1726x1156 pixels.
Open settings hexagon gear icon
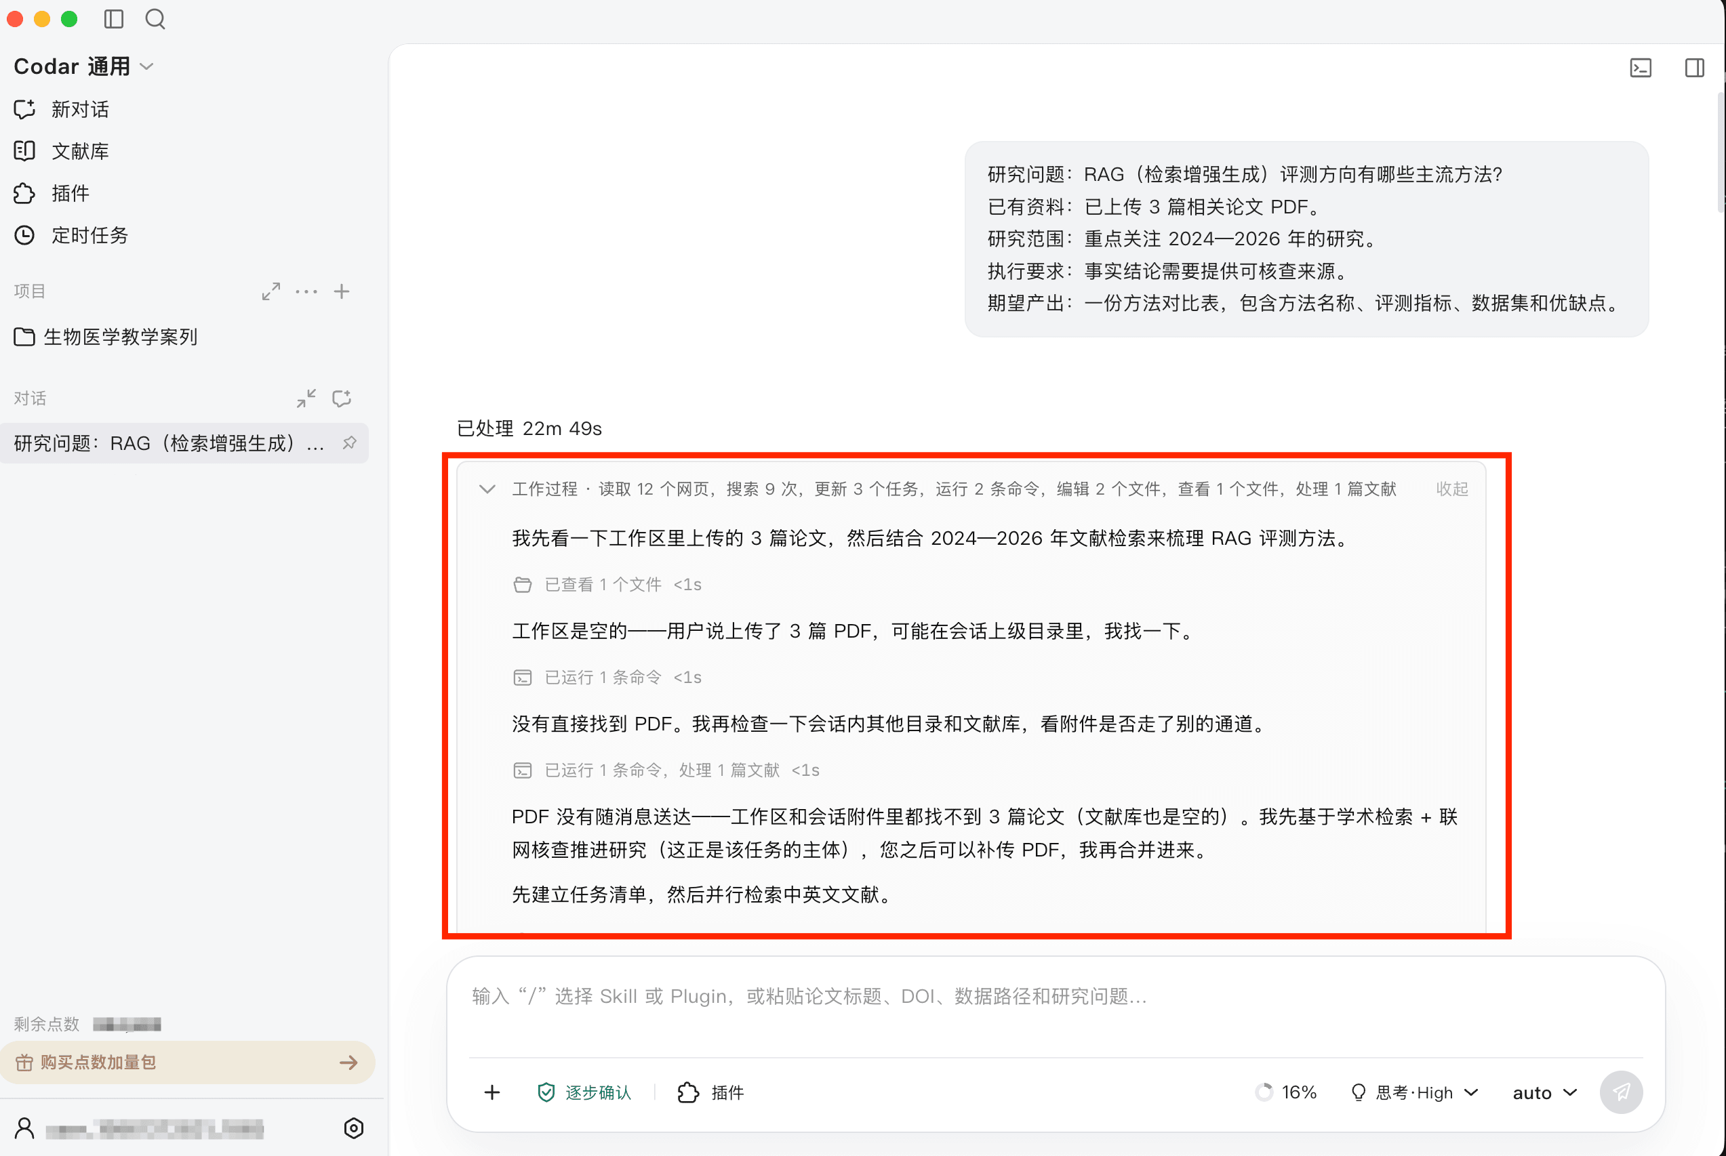(353, 1128)
